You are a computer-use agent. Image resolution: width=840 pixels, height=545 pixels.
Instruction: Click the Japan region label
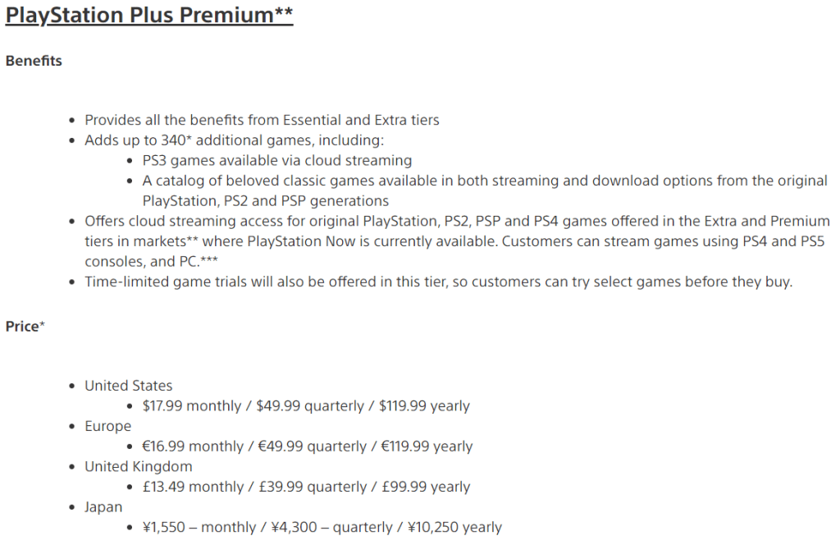click(103, 507)
